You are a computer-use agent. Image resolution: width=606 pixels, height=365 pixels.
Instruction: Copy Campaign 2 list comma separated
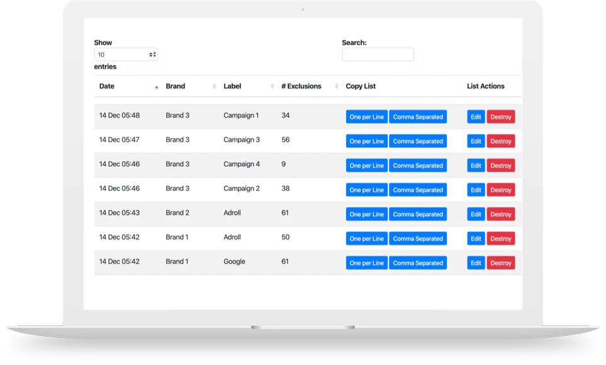coord(418,190)
